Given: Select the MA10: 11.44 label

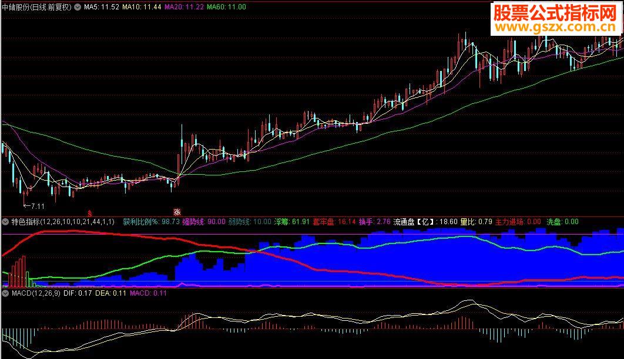Looking at the screenshot, I should tap(142, 7).
